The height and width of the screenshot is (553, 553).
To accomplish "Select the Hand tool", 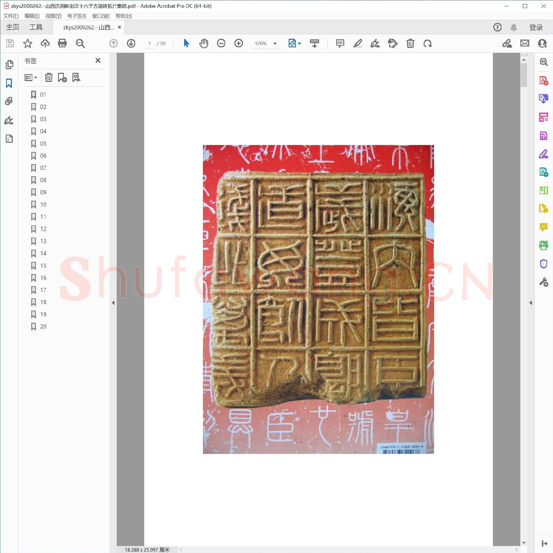I will 204,43.
